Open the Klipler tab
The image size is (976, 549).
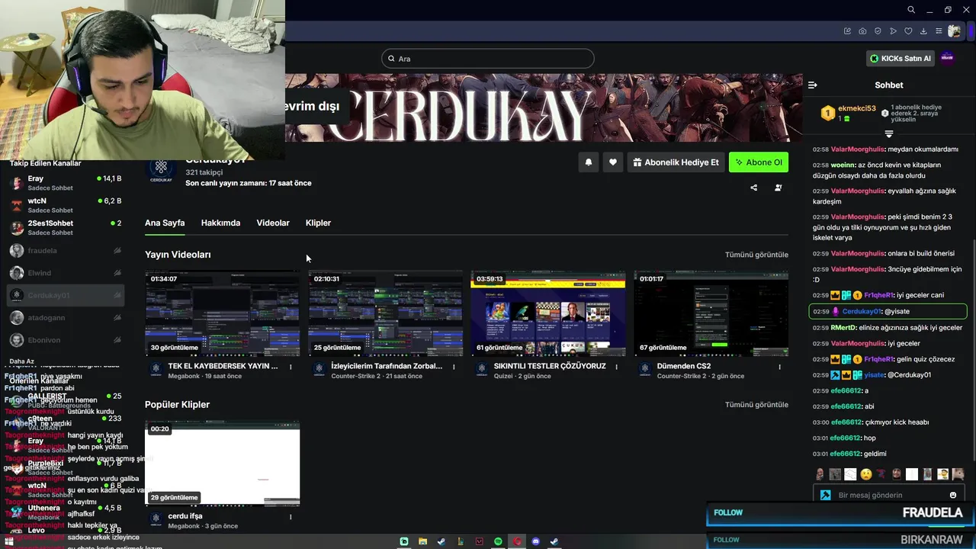click(318, 223)
